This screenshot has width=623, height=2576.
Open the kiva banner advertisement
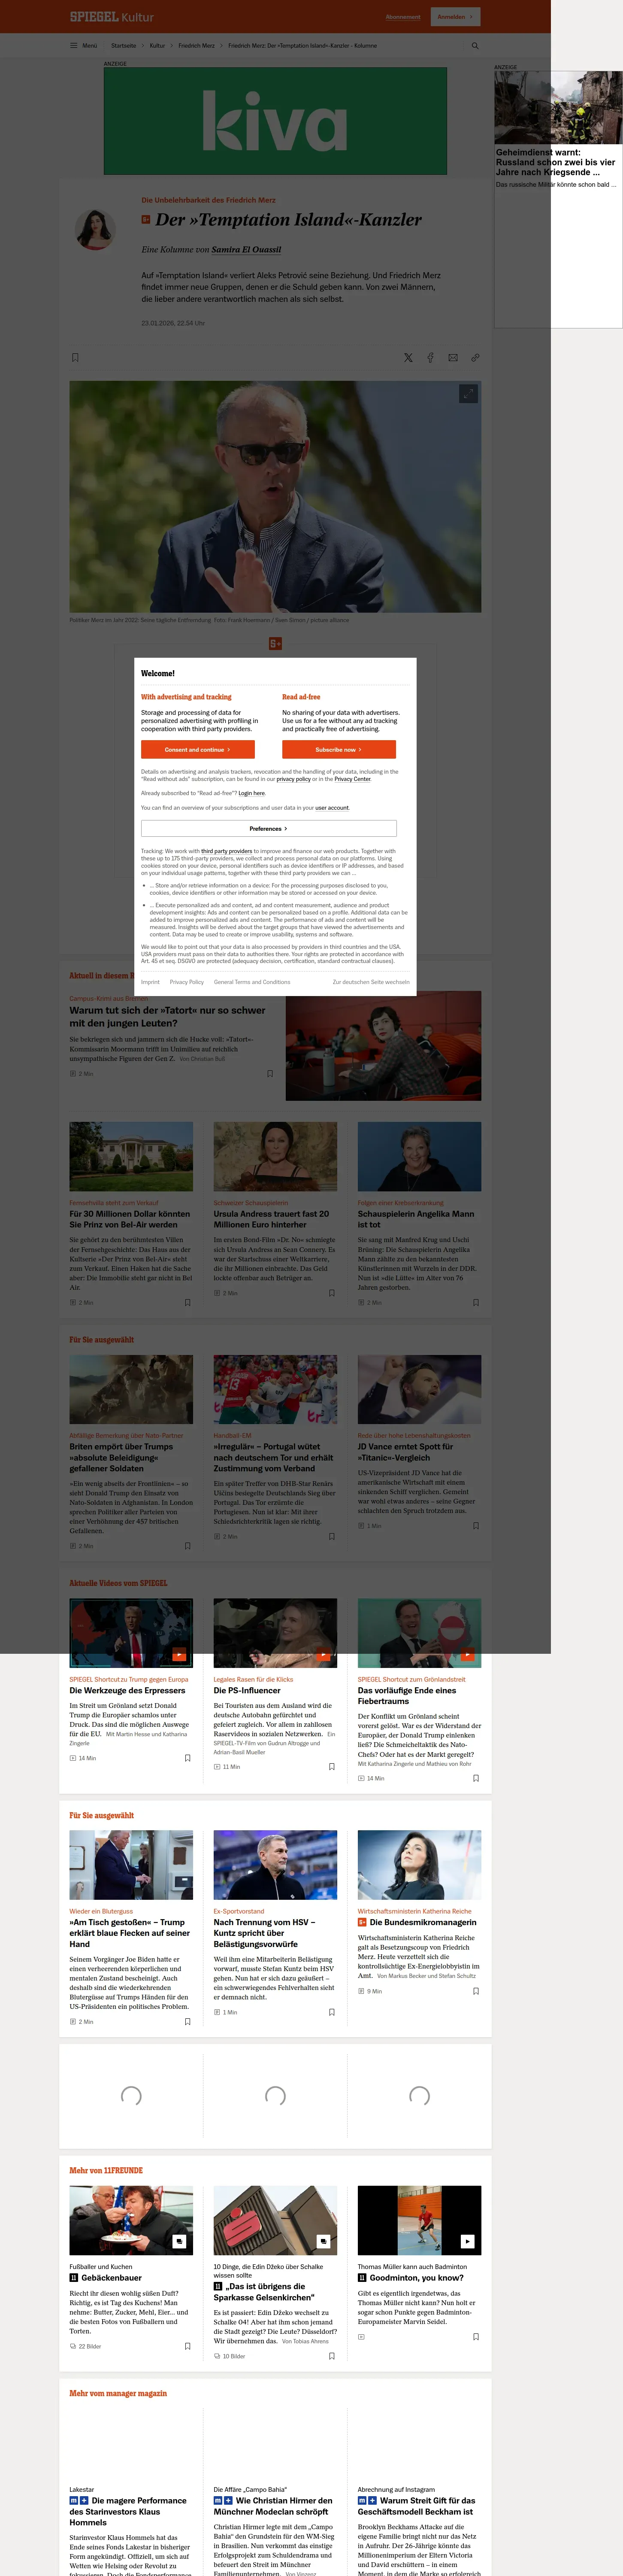[x=275, y=121]
